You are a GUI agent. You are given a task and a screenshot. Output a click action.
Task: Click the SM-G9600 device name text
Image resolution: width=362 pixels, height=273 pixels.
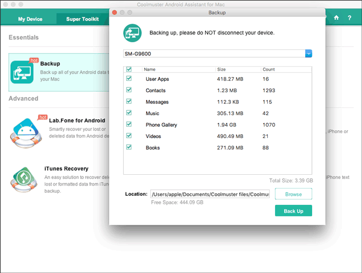[x=138, y=54]
